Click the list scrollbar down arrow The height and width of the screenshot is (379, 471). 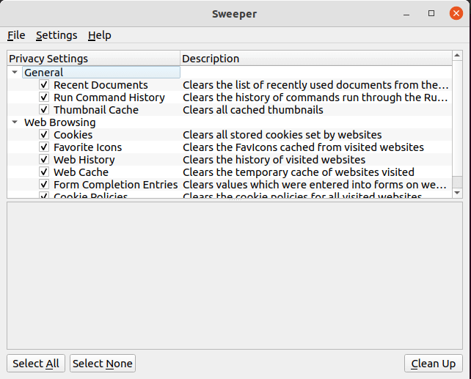457,193
